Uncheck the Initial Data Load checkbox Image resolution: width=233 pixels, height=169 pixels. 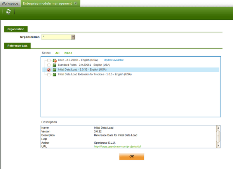[49, 70]
